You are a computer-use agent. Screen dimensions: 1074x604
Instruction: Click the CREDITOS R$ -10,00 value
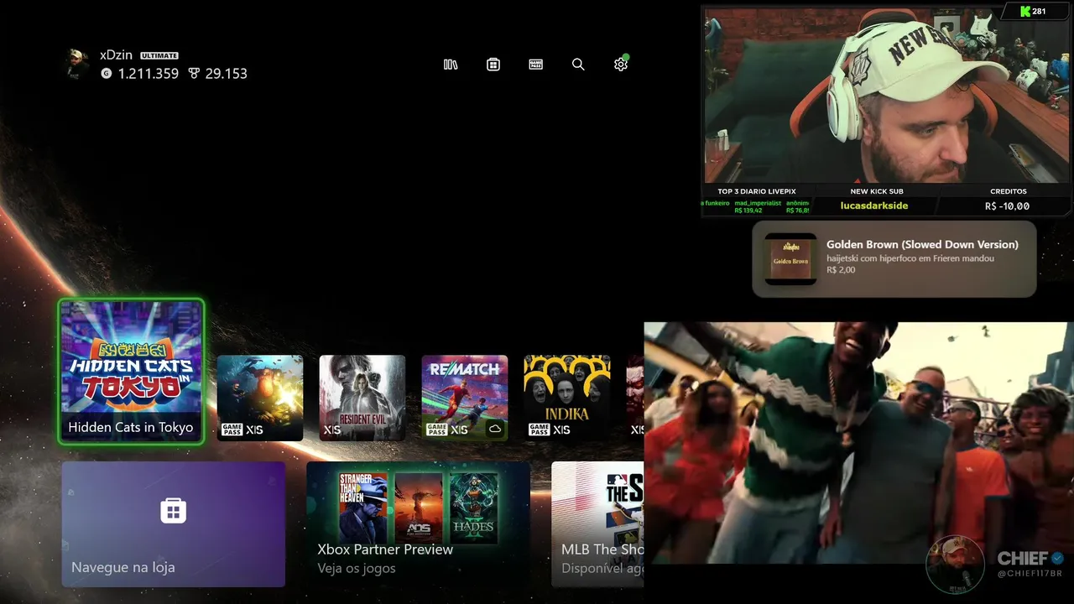[1007, 206]
